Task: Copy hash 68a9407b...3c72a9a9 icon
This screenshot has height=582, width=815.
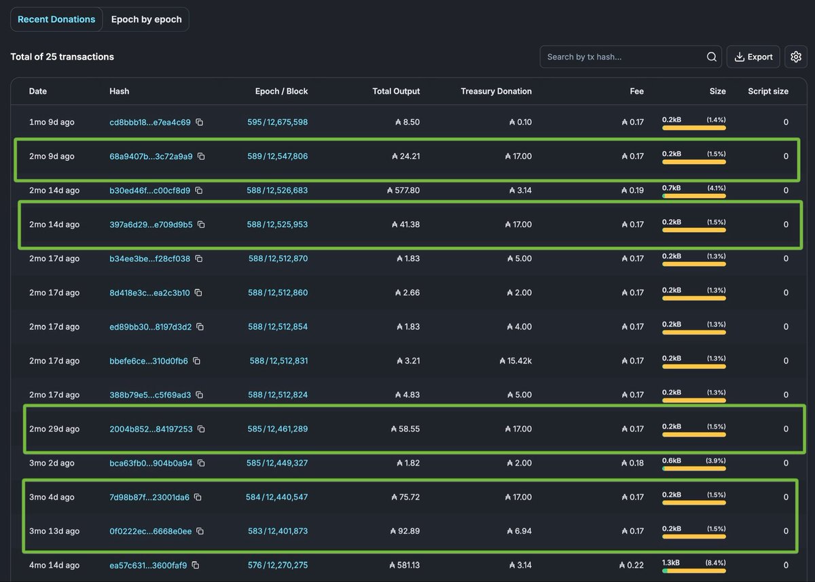Action: tap(201, 156)
